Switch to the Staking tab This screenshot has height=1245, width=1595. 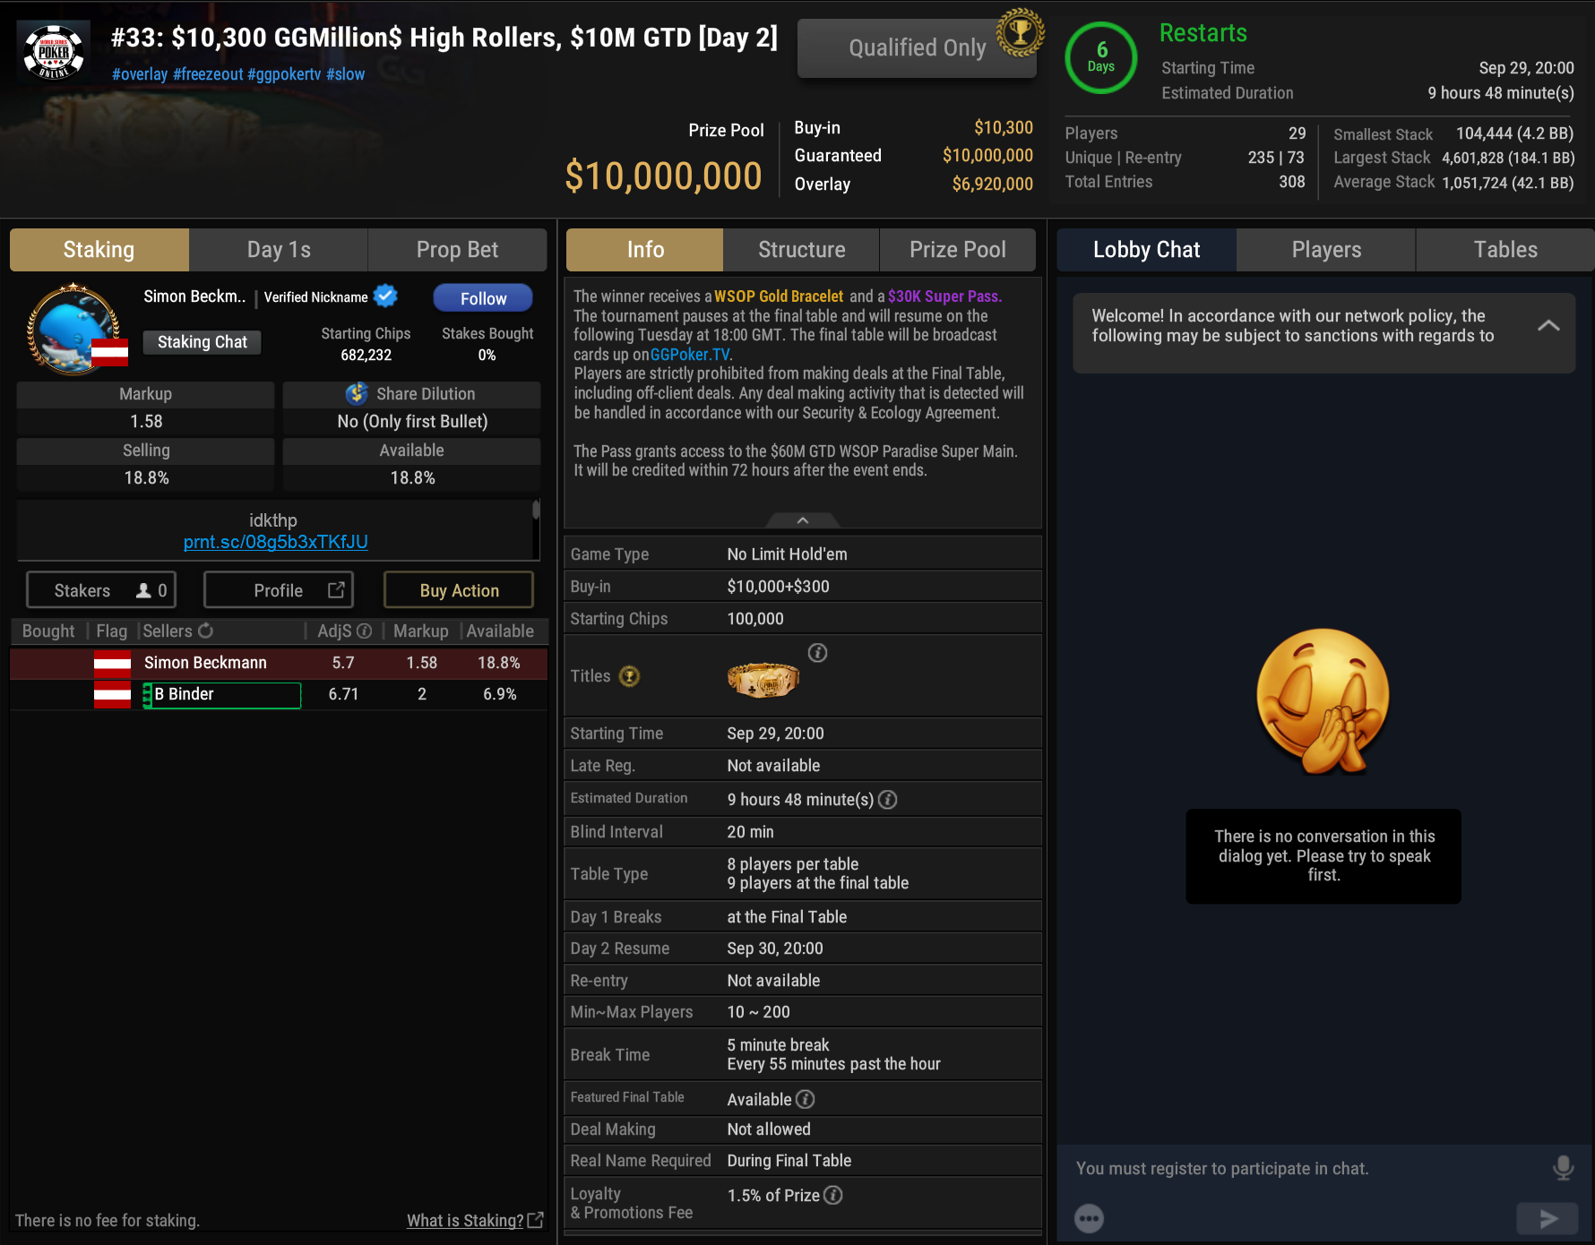(99, 250)
